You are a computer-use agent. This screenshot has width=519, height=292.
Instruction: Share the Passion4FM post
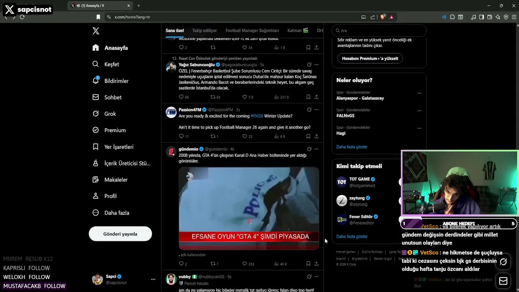pos(316,136)
